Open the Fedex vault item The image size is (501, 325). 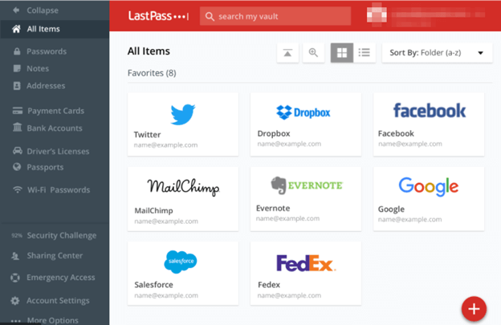coord(306,274)
